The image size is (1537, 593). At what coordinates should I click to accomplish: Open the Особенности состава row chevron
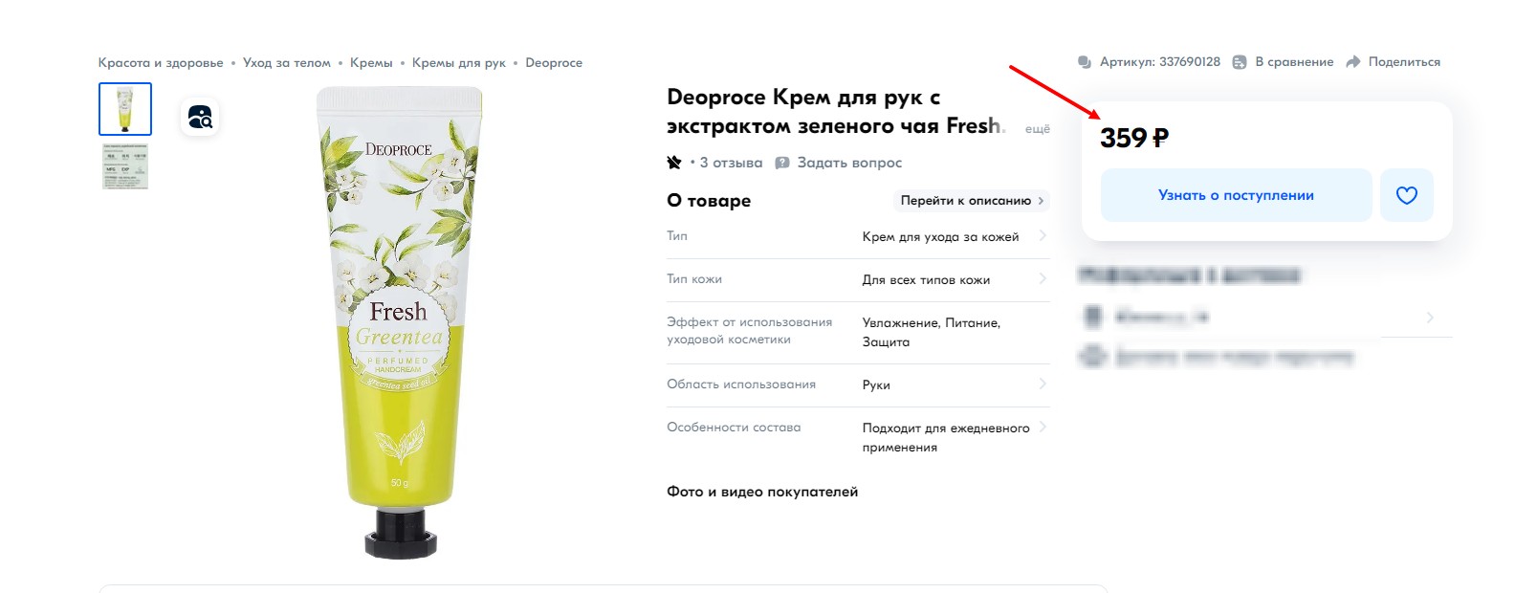click(1043, 428)
